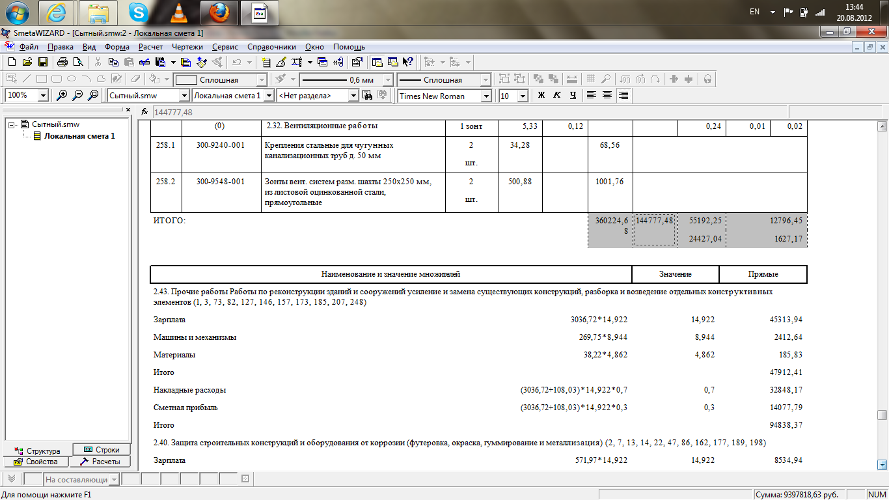Open context help with the arrow-question icon
Image resolution: width=889 pixels, height=500 pixels.
[408, 62]
